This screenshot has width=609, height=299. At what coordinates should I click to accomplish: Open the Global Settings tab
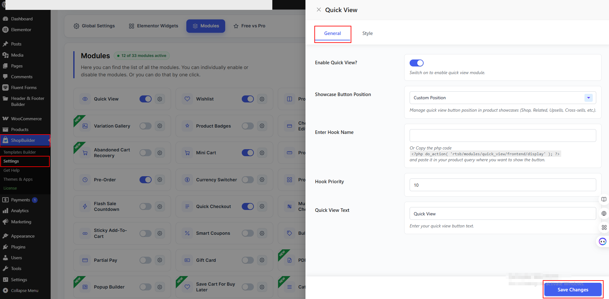tap(94, 26)
